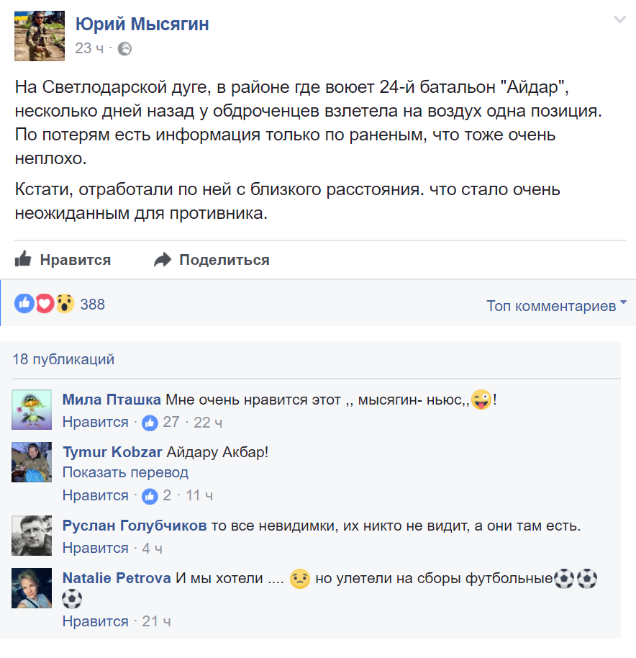Screen dimensions: 636x658
Task: Click like count icon on Tymur Kobzar's comment
Action: point(150,496)
